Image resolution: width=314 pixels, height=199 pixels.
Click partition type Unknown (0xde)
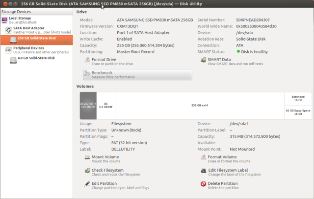pos(127,130)
